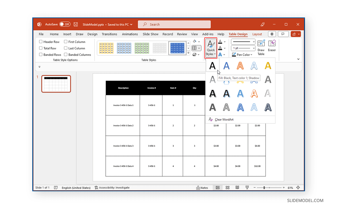The height and width of the screenshot is (209, 337).
Task: Open the pen style line dropdown
Action: [254, 42]
